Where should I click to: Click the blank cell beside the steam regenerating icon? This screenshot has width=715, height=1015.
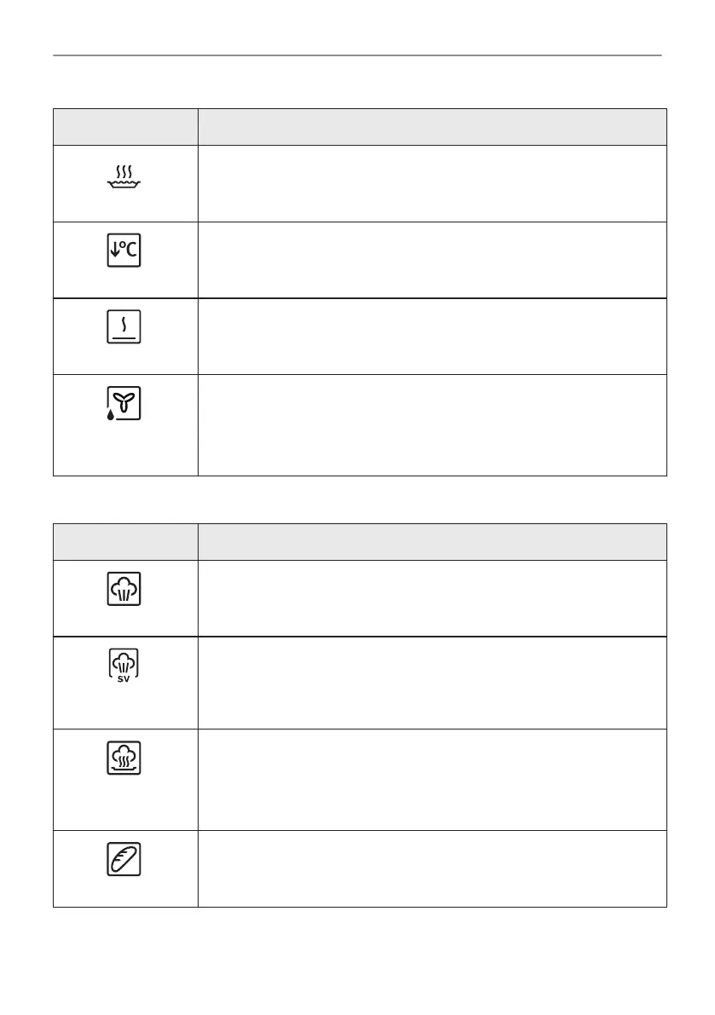(x=431, y=779)
